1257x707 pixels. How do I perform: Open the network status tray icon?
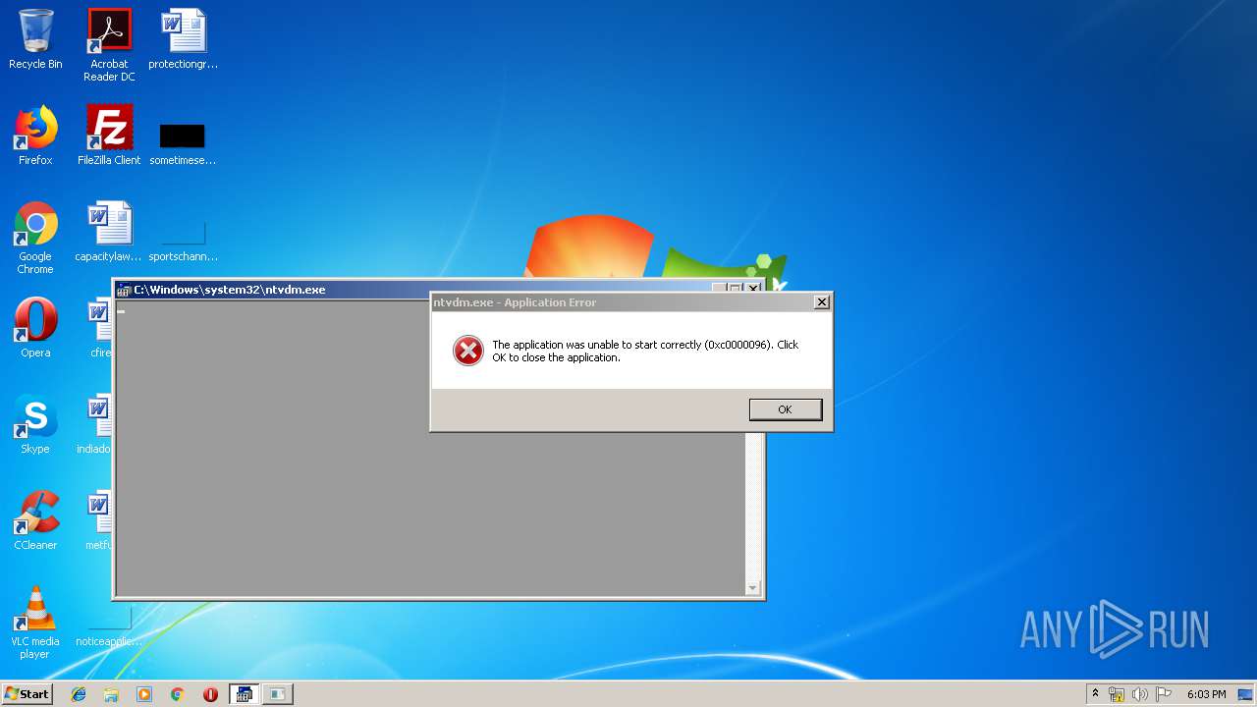coord(1117,694)
